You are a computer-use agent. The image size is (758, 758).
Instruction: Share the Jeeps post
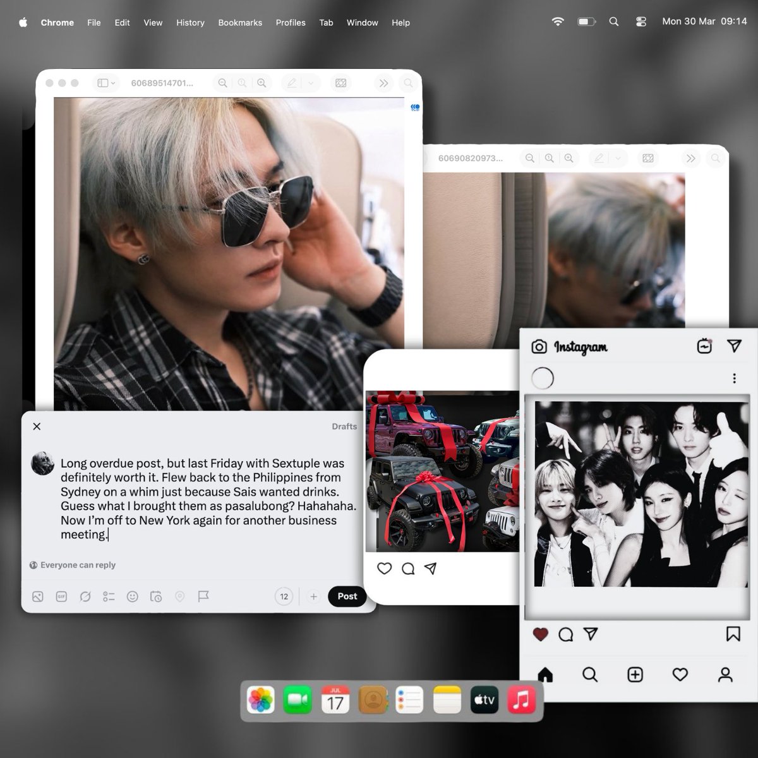(431, 568)
